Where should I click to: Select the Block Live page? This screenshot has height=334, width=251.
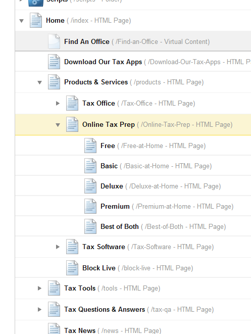(99, 268)
